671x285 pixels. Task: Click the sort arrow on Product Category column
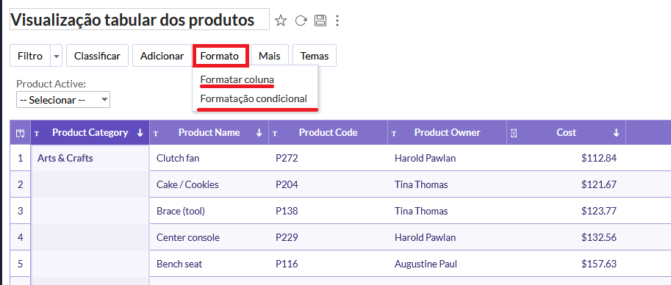[x=140, y=133]
